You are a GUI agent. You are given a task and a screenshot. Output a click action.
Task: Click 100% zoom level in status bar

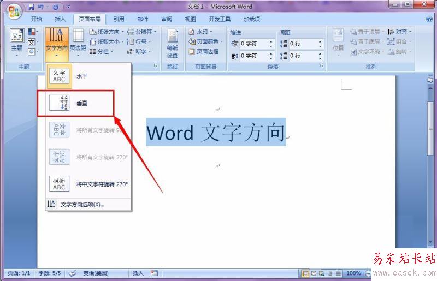pyautogui.click(x=353, y=273)
